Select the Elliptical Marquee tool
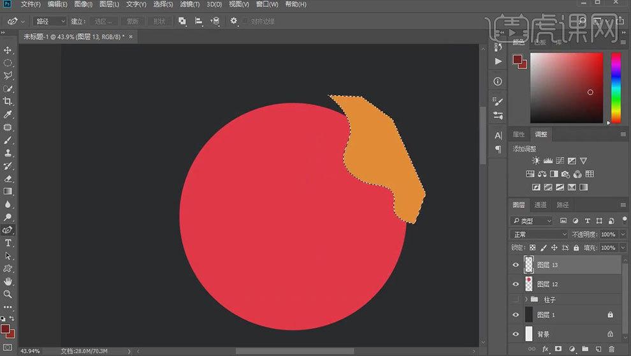631x356 pixels. 8,63
